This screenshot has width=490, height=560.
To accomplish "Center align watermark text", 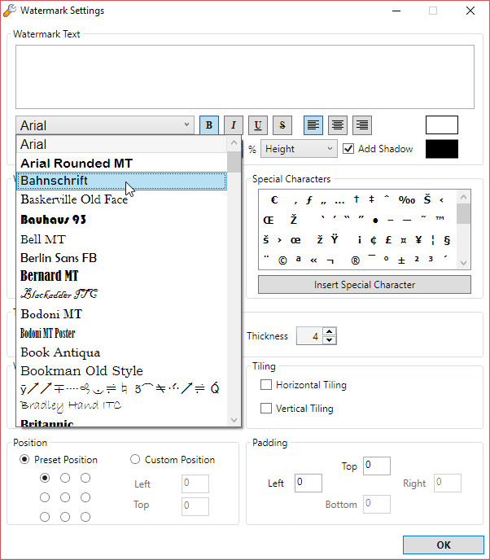I will (337, 125).
